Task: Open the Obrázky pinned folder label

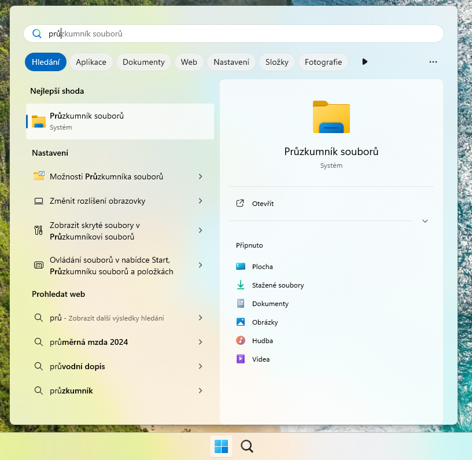Action: point(265,322)
